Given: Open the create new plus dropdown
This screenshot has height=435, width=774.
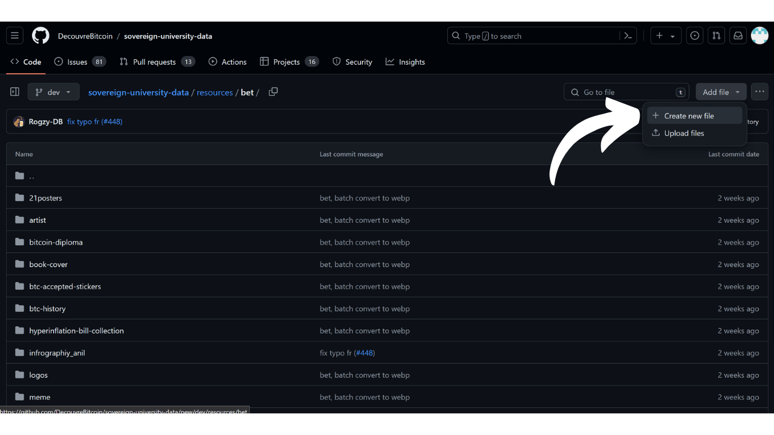Looking at the screenshot, I should pyautogui.click(x=665, y=36).
